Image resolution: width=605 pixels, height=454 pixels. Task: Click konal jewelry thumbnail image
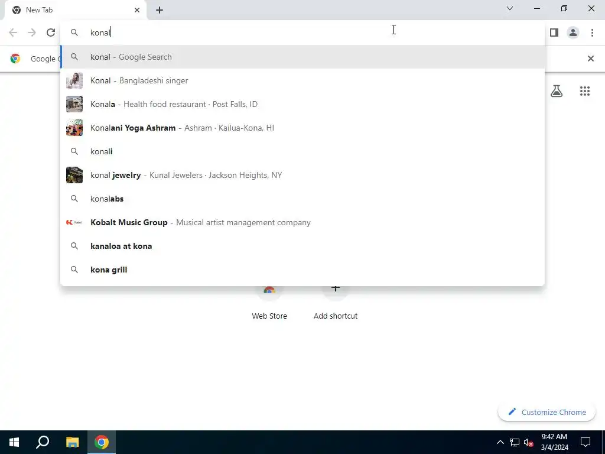[74, 175]
